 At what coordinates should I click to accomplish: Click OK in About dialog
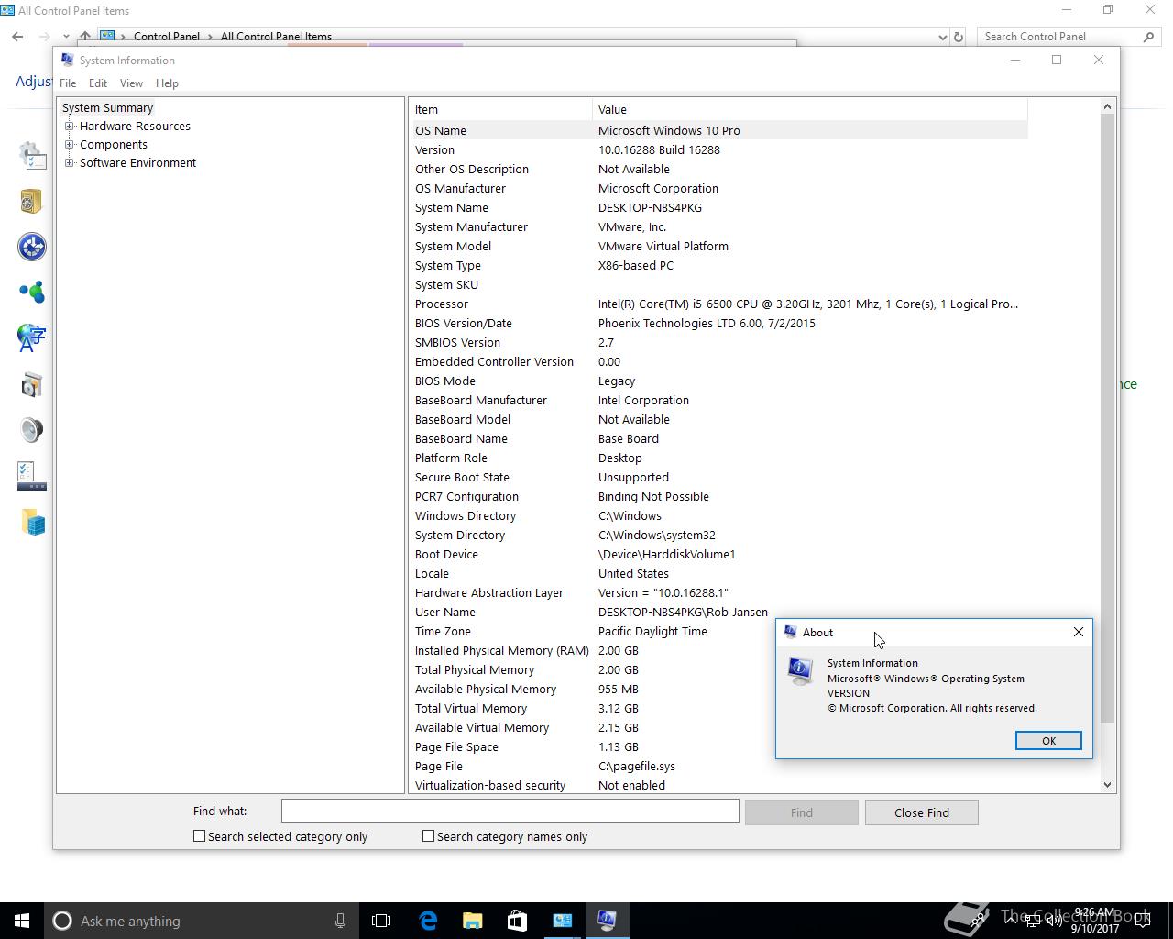tap(1048, 741)
